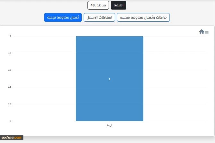
Task: Click the horizontal gridline at 0.2
Action: [x=41, y=104]
